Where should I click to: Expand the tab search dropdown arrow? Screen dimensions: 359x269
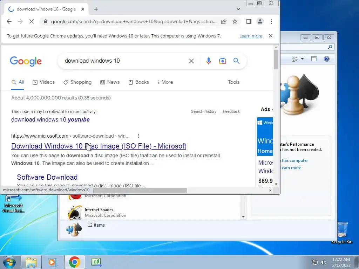(238, 9)
